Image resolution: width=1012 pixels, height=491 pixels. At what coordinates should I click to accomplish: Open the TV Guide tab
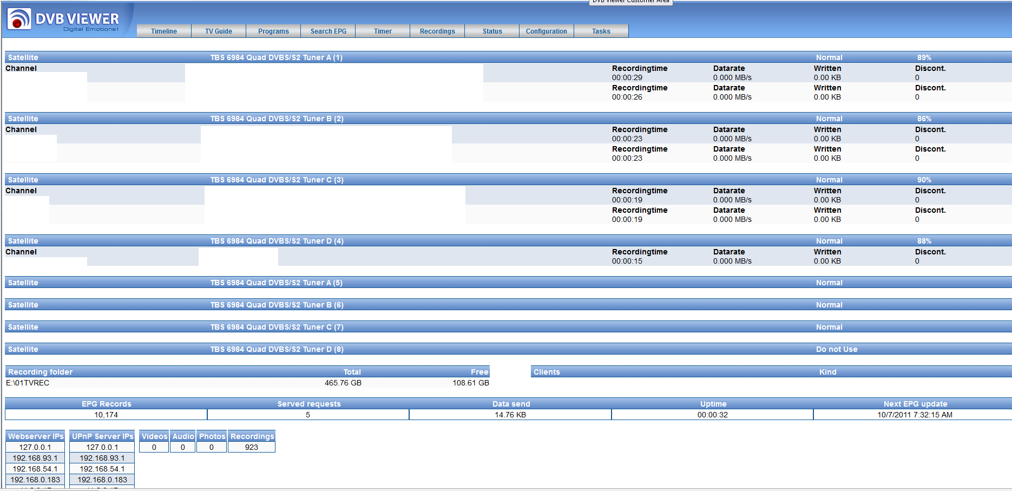click(219, 31)
